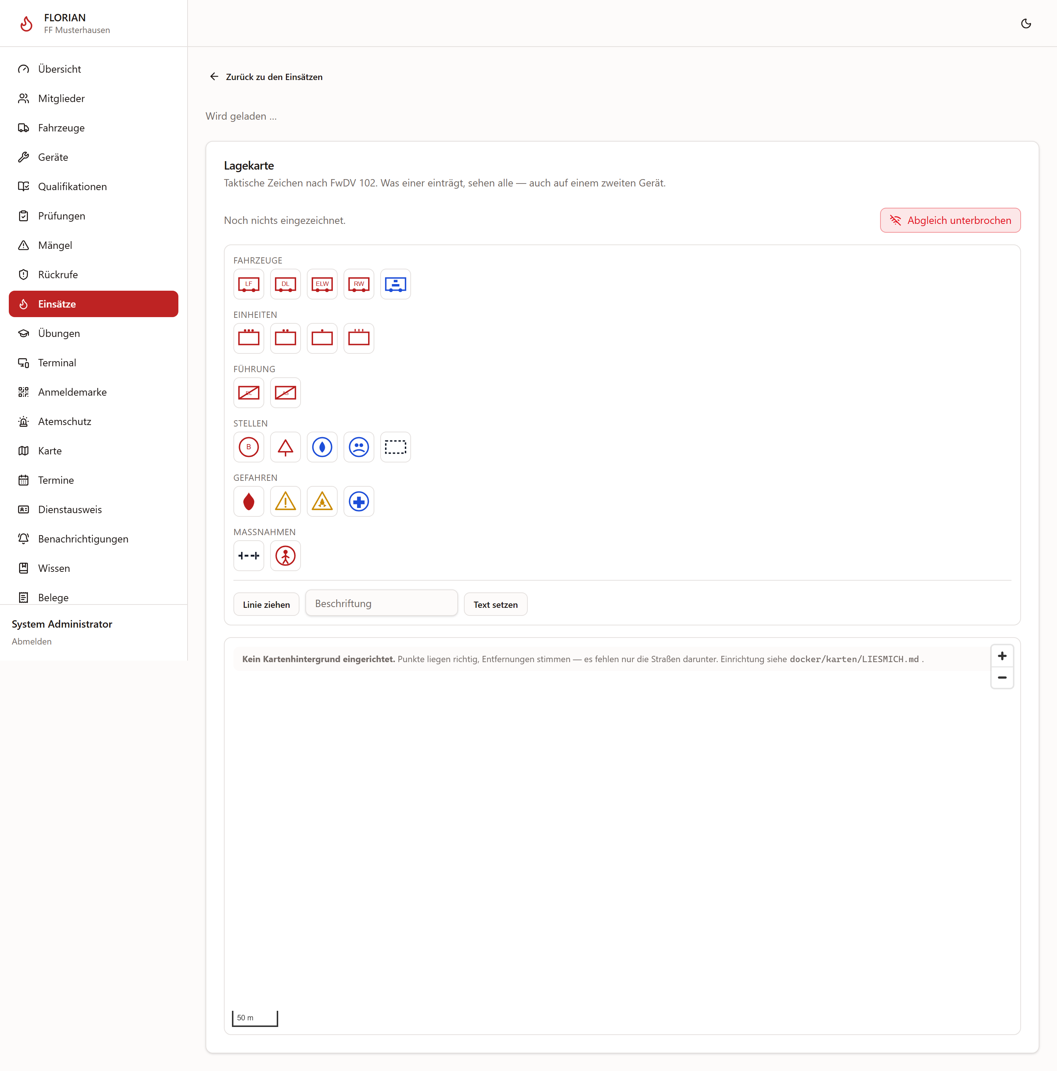Select the blue medical cross symbol
This screenshot has height=1071, width=1057.
coord(359,502)
